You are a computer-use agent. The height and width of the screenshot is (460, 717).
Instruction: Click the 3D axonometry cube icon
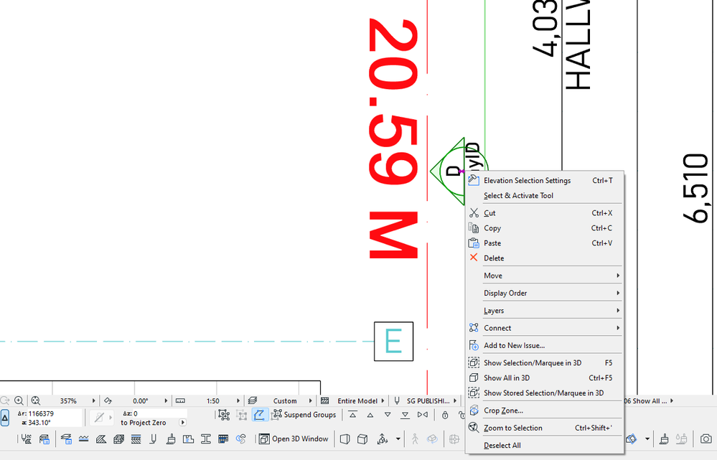tap(362, 439)
